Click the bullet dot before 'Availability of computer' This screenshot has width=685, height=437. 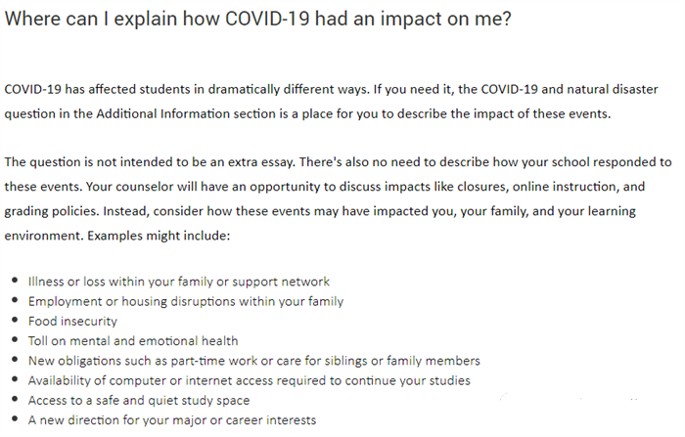pyautogui.click(x=15, y=379)
